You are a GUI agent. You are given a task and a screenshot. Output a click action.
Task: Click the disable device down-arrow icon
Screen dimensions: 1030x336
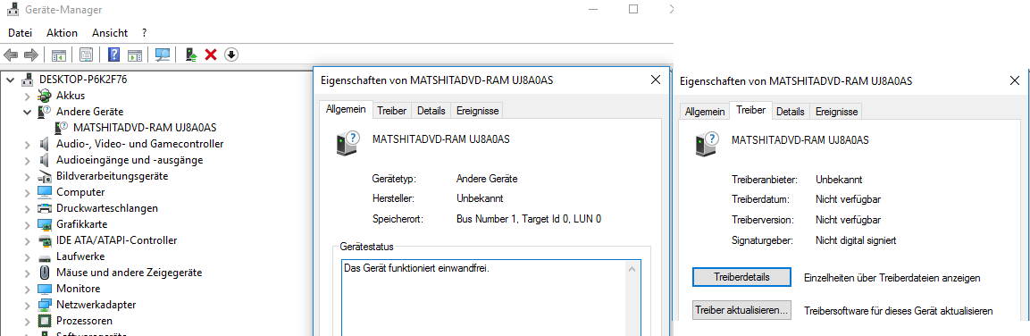click(230, 55)
